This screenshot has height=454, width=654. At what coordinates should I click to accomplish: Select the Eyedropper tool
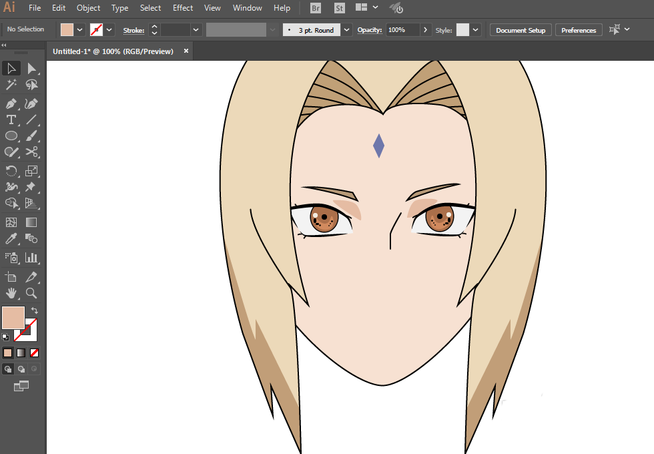[11, 239]
